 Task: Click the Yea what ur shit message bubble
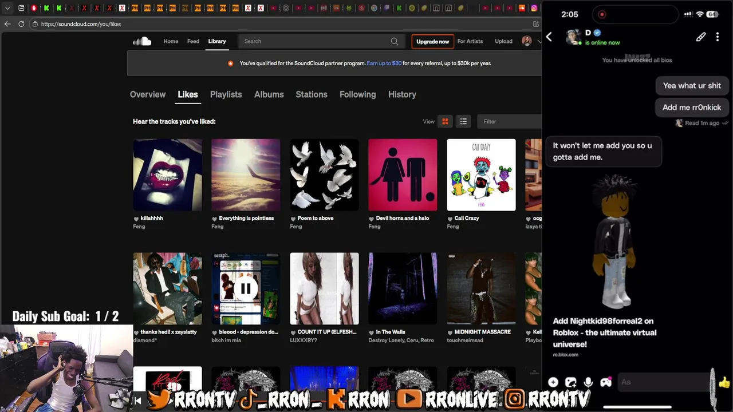[x=692, y=86]
